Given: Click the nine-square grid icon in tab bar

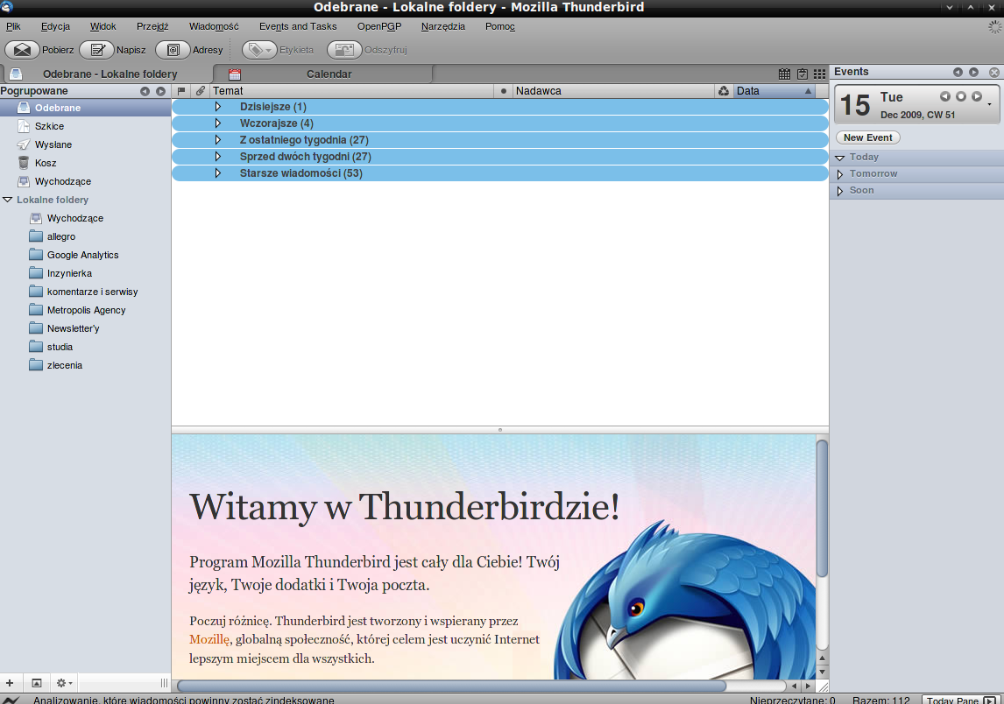Looking at the screenshot, I should [x=820, y=74].
